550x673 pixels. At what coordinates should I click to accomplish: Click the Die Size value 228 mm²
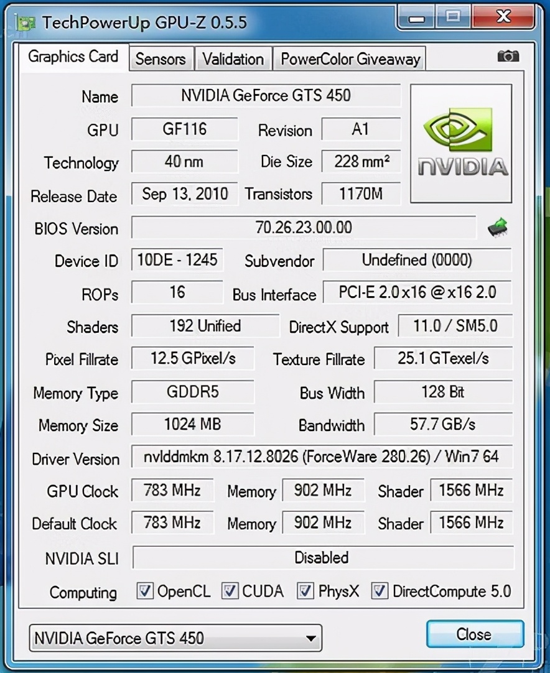(x=361, y=162)
